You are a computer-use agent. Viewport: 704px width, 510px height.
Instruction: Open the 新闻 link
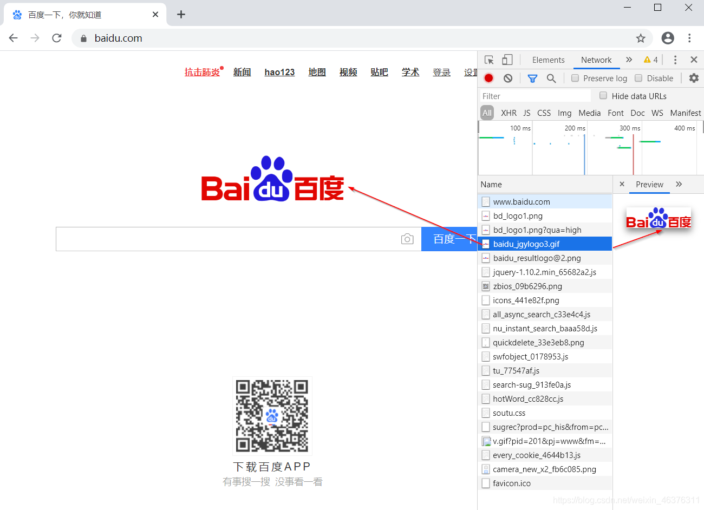242,72
